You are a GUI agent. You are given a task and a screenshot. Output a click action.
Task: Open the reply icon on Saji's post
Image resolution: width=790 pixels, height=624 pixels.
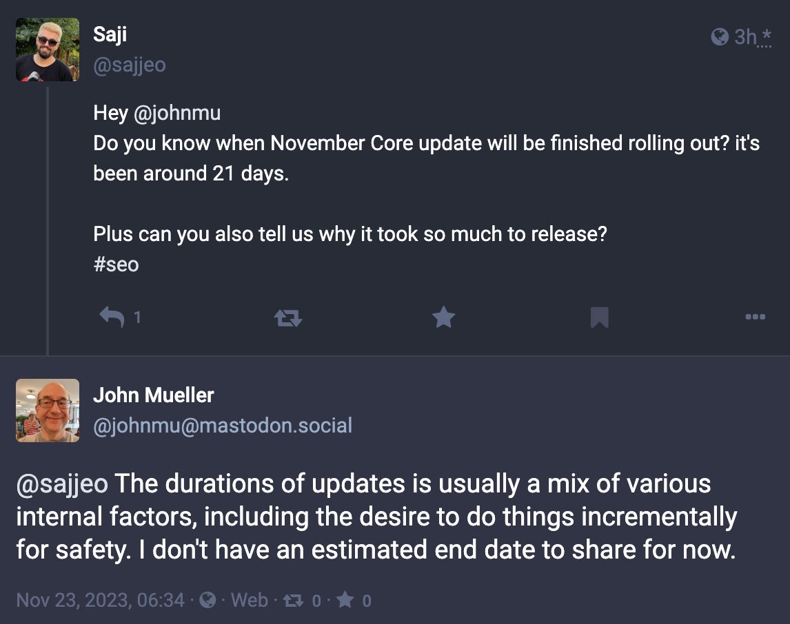pos(112,318)
